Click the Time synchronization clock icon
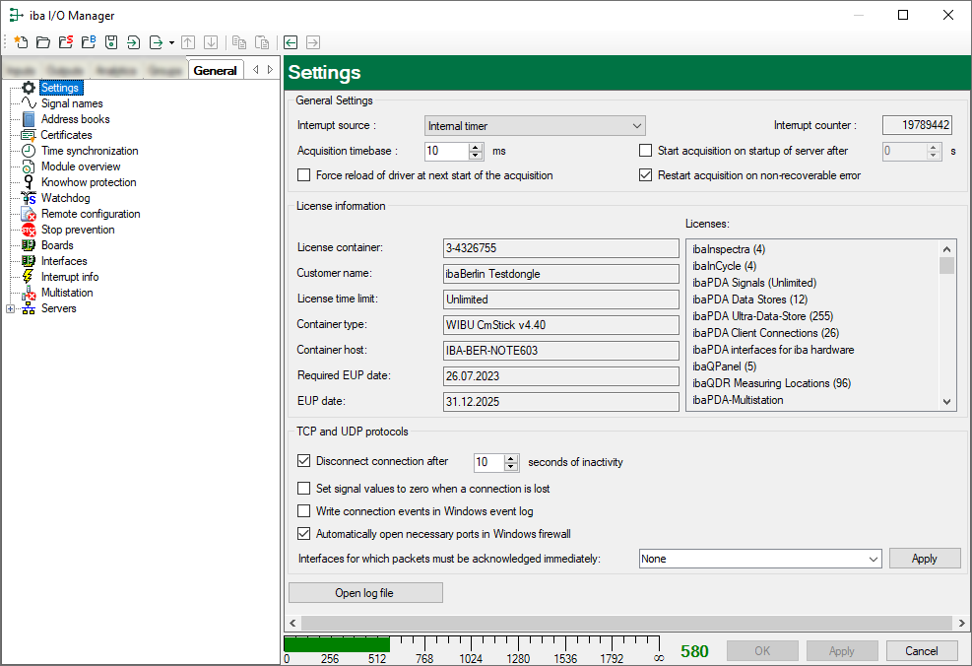 (29, 151)
